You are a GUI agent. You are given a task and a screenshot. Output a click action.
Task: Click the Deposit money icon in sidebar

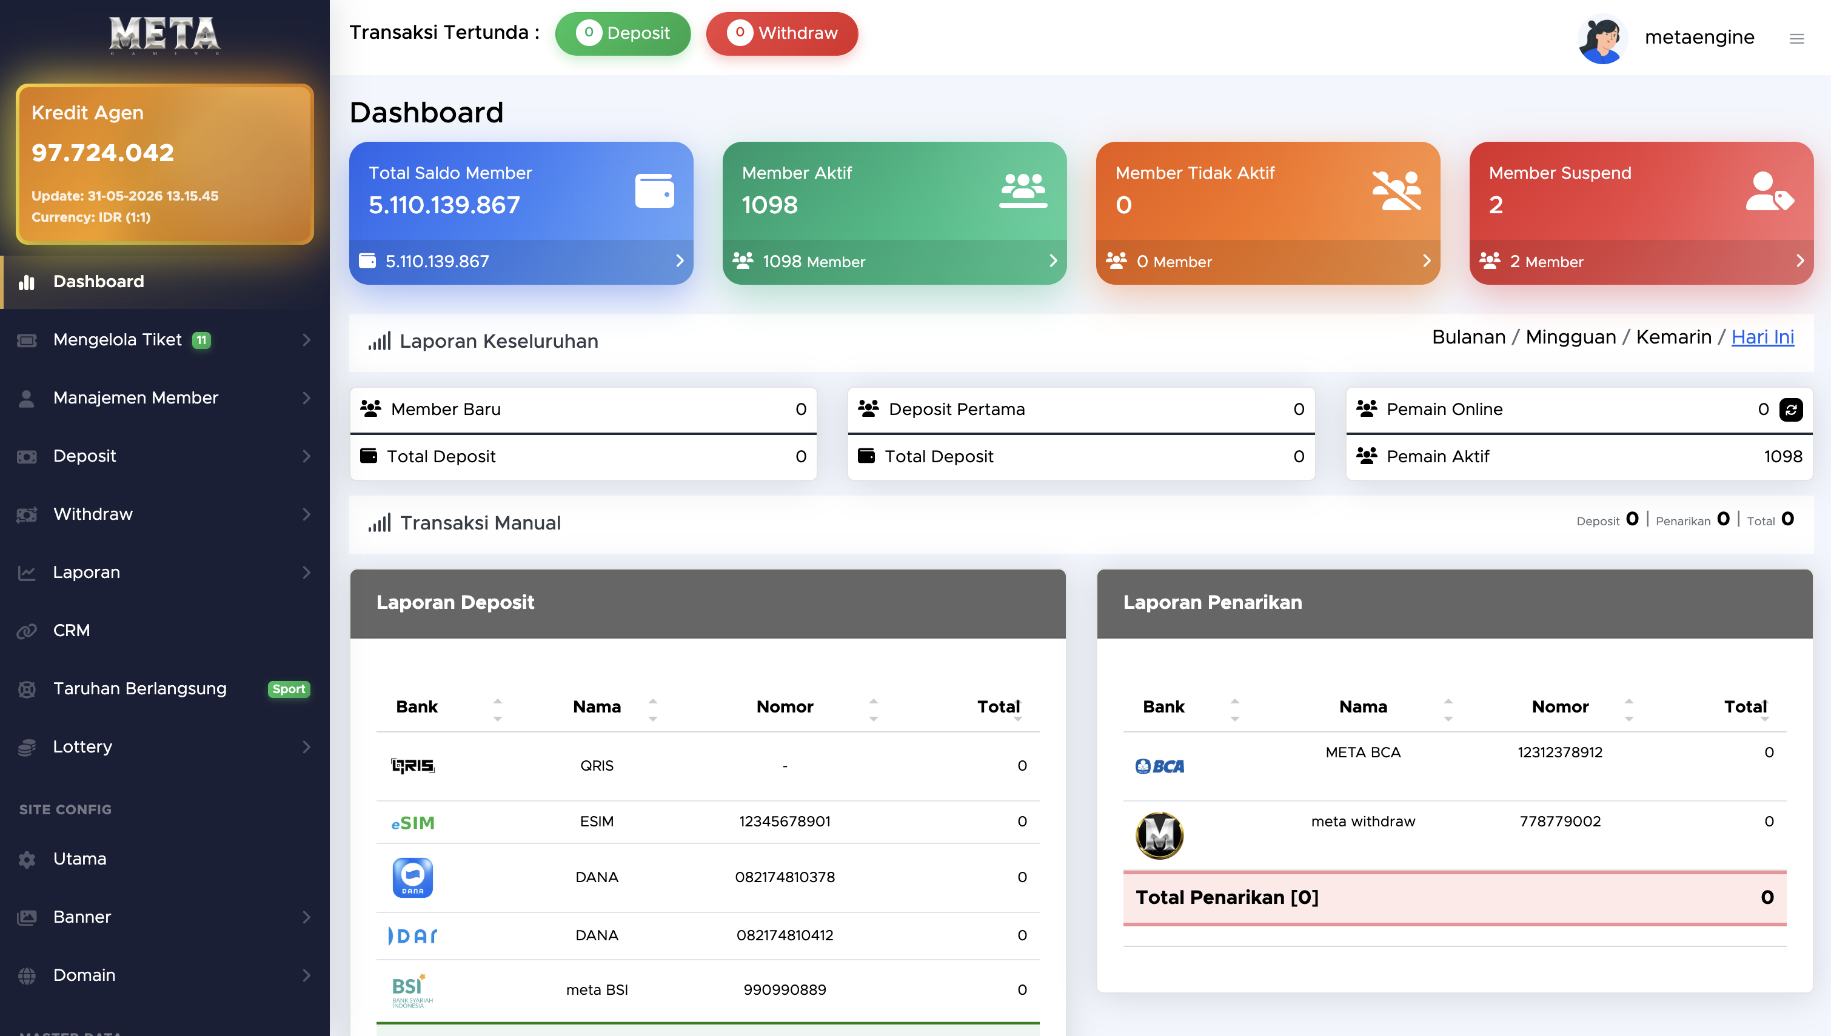click(26, 457)
